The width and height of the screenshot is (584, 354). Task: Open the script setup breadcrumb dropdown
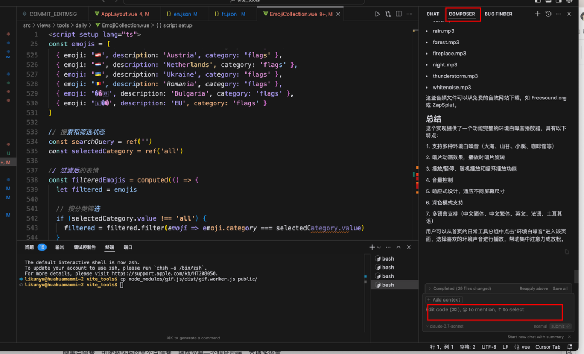(174, 25)
